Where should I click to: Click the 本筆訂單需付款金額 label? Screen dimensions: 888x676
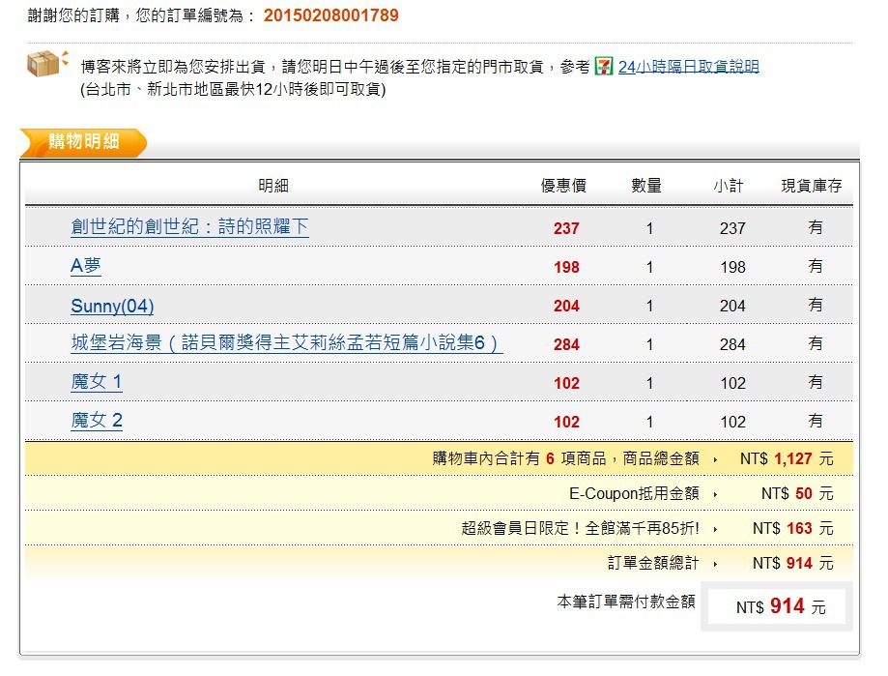pyautogui.click(x=626, y=602)
